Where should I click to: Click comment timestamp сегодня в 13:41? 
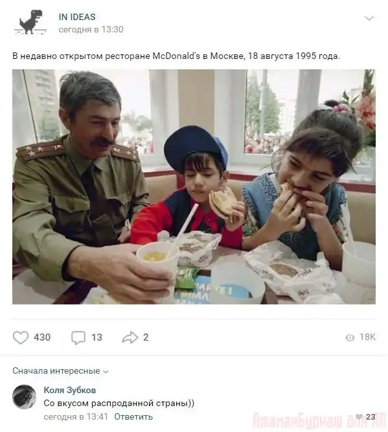[x=76, y=416]
